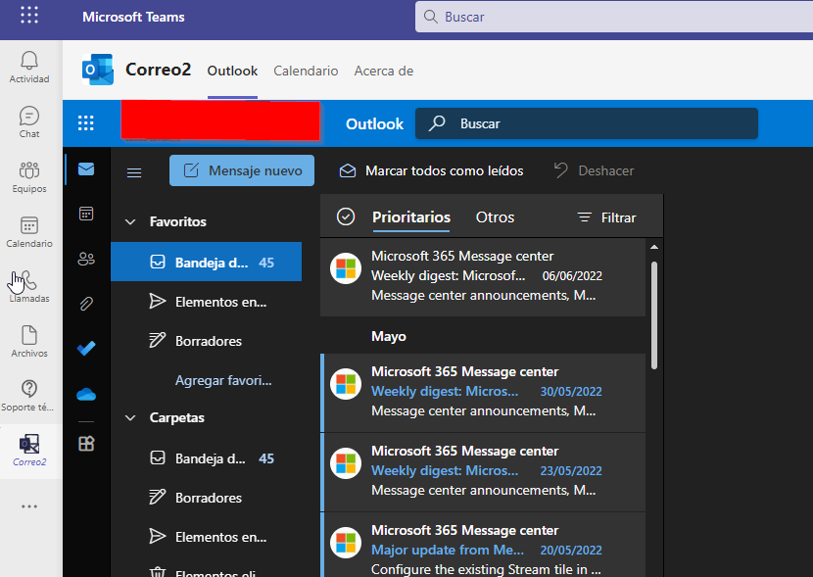
Task: Open the People icon in Outlook rail
Action: pyautogui.click(x=86, y=259)
